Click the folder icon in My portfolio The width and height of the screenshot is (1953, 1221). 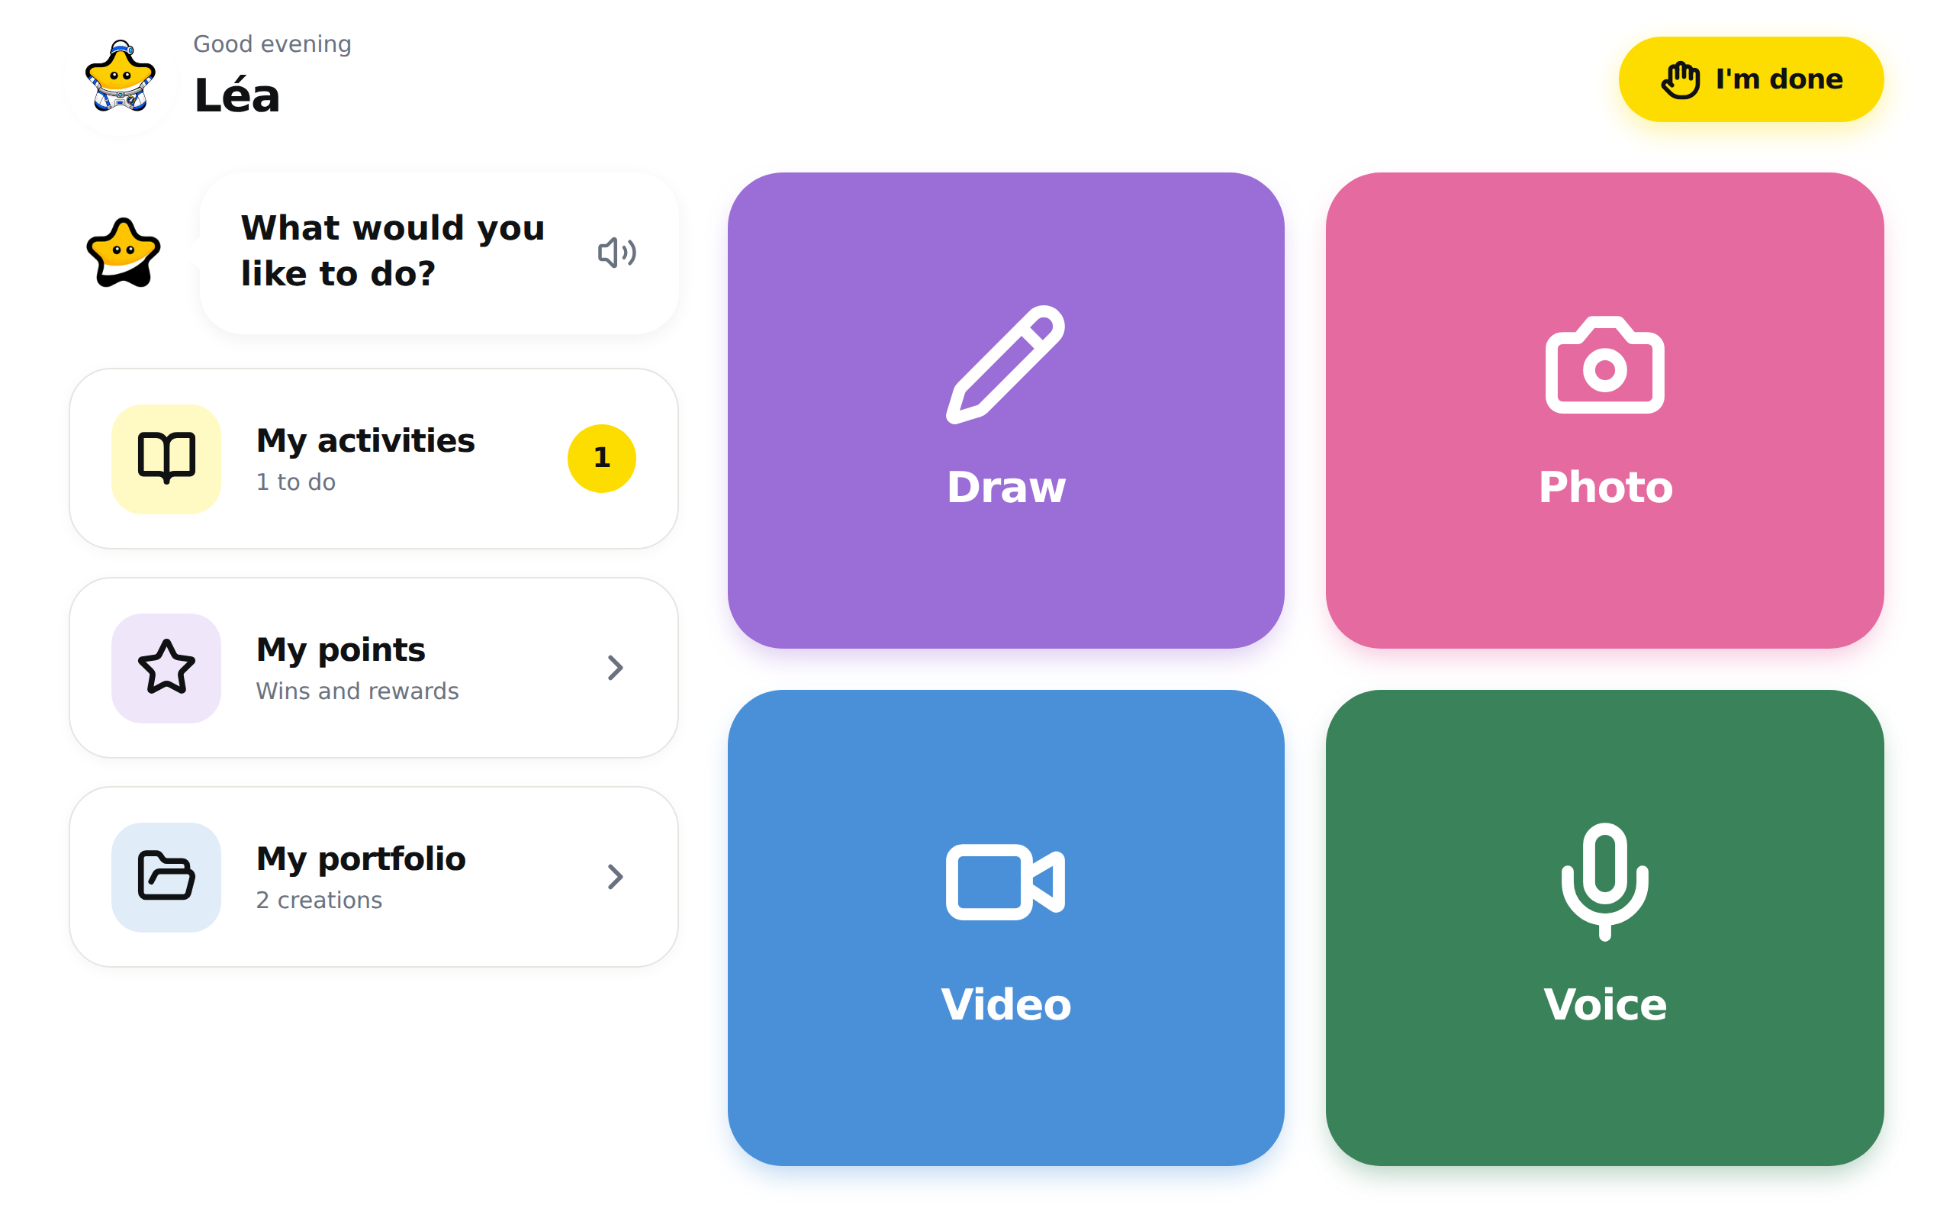point(166,877)
